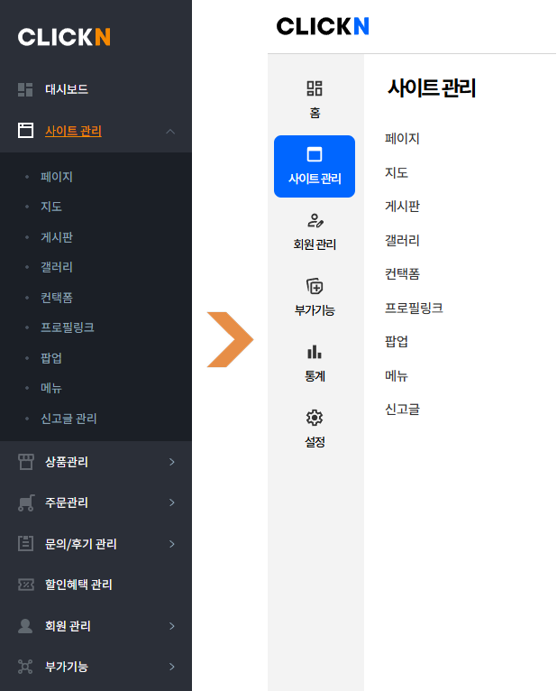
Task: Select 게시판 in the light panel list
Action: click(x=402, y=207)
